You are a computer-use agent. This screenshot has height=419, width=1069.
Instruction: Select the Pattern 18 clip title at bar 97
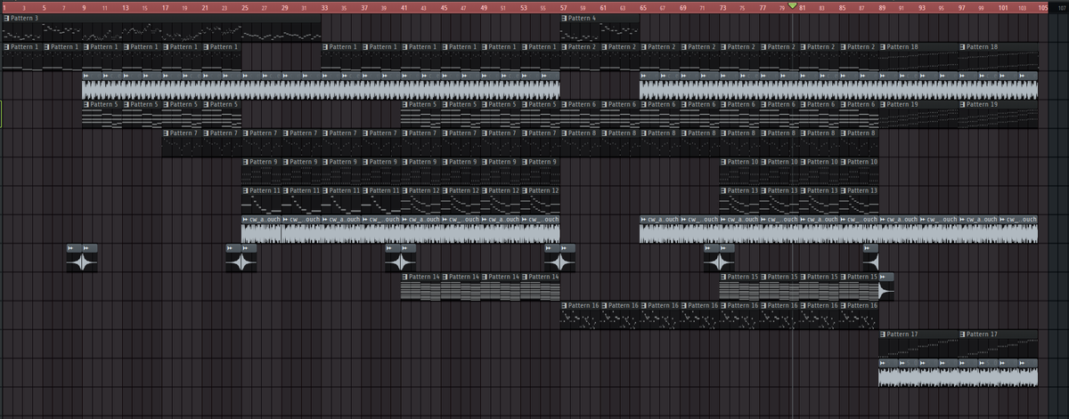coord(982,46)
